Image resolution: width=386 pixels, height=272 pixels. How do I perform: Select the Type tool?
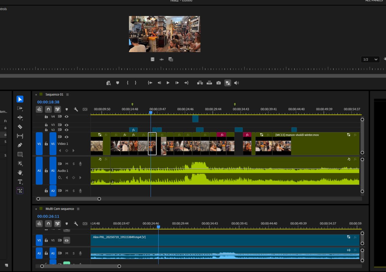20,182
